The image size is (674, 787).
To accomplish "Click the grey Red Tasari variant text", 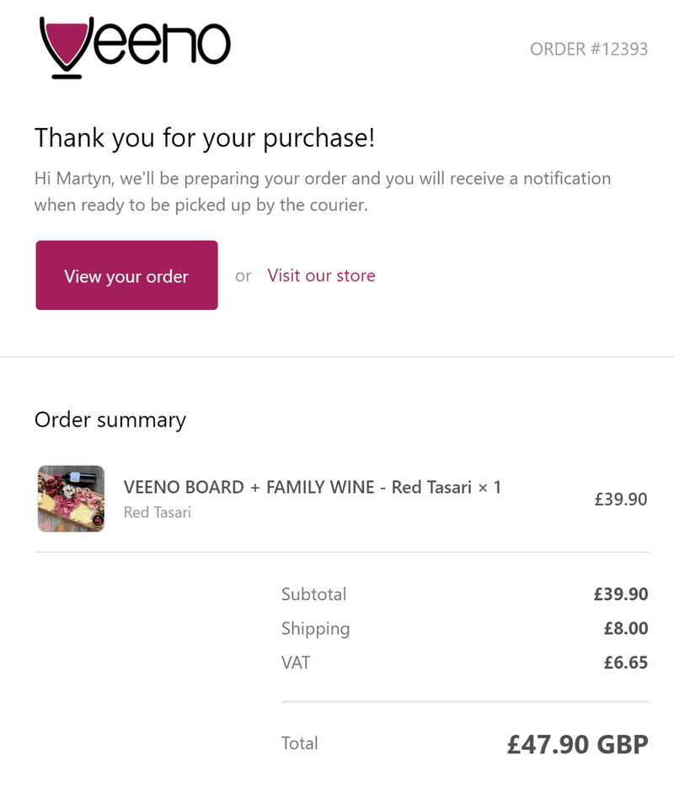I will click(x=157, y=512).
